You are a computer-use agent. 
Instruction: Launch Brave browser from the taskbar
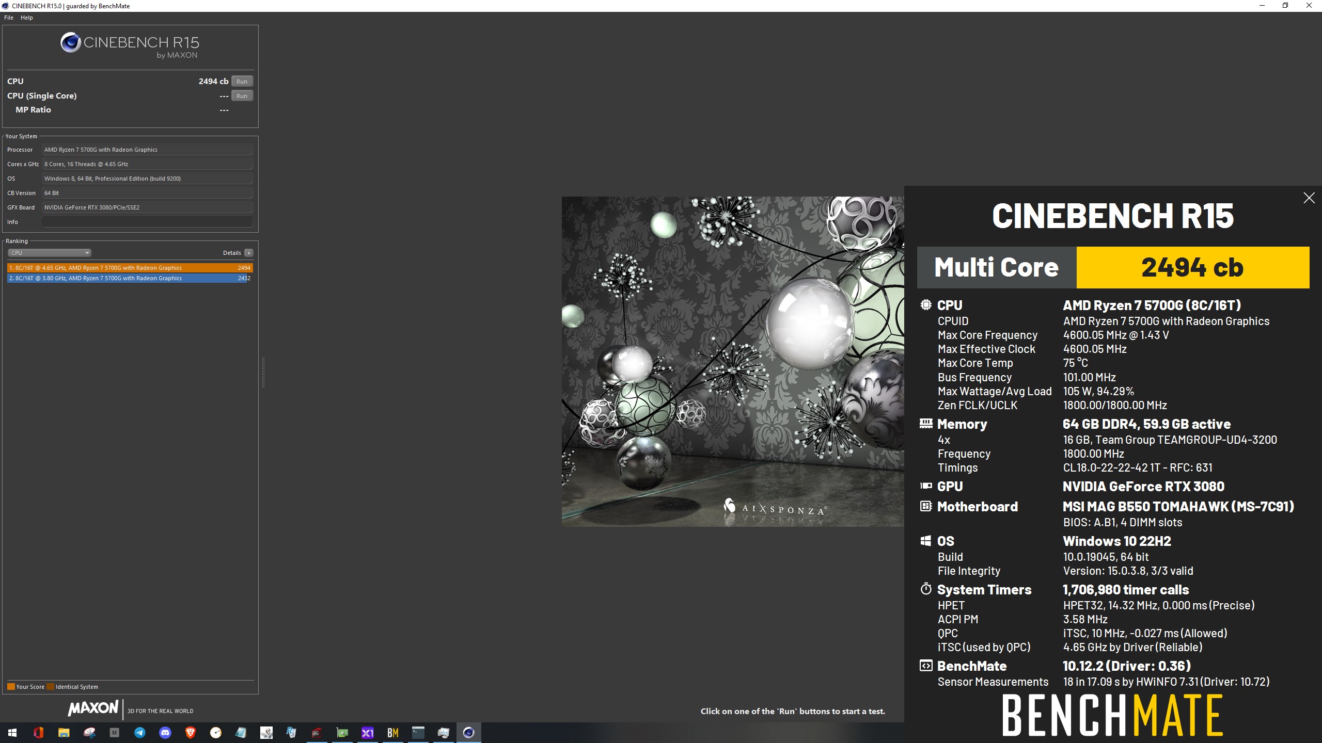pos(190,732)
